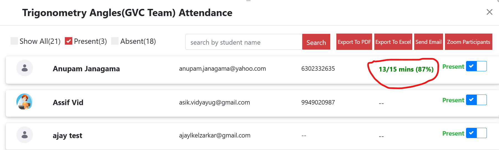Click the red Search button
The height and width of the screenshot is (150, 499).
coord(316,42)
